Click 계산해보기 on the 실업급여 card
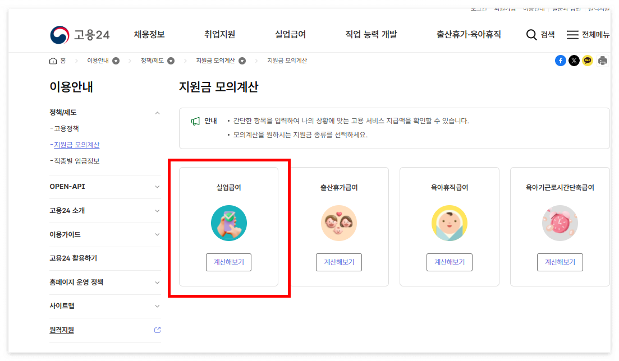 pyautogui.click(x=229, y=262)
